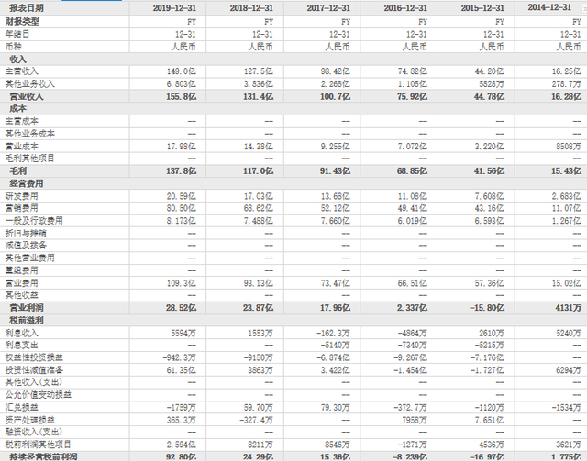The height and width of the screenshot is (461, 587).
Task: Select the 2018-12-31 column header
Action: pos(251,8)
